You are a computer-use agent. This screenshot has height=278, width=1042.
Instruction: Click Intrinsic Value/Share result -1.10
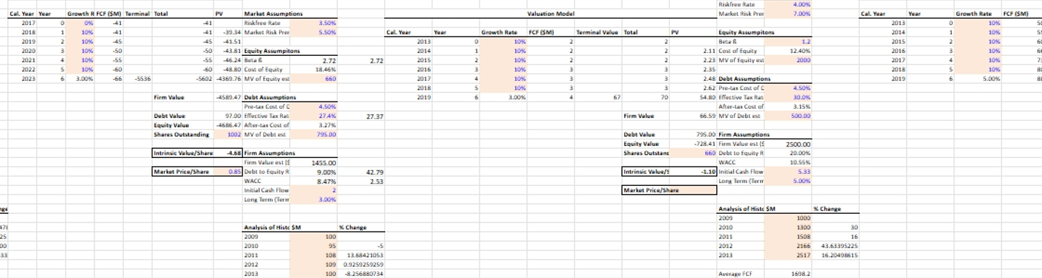[692, 172]
